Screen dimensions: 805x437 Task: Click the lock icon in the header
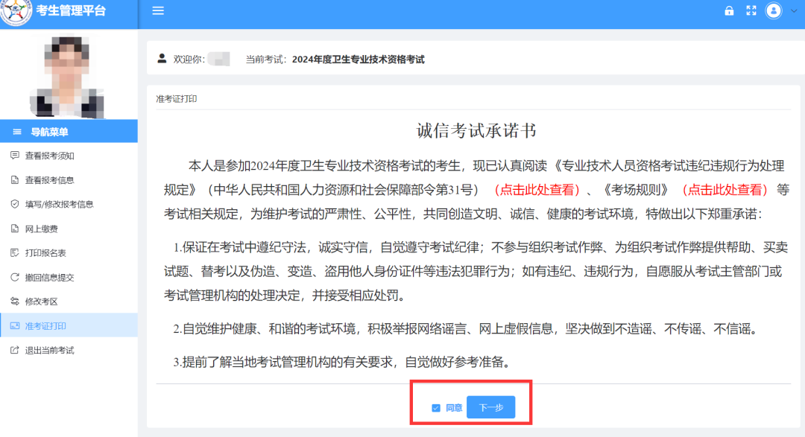coord(729,11)
